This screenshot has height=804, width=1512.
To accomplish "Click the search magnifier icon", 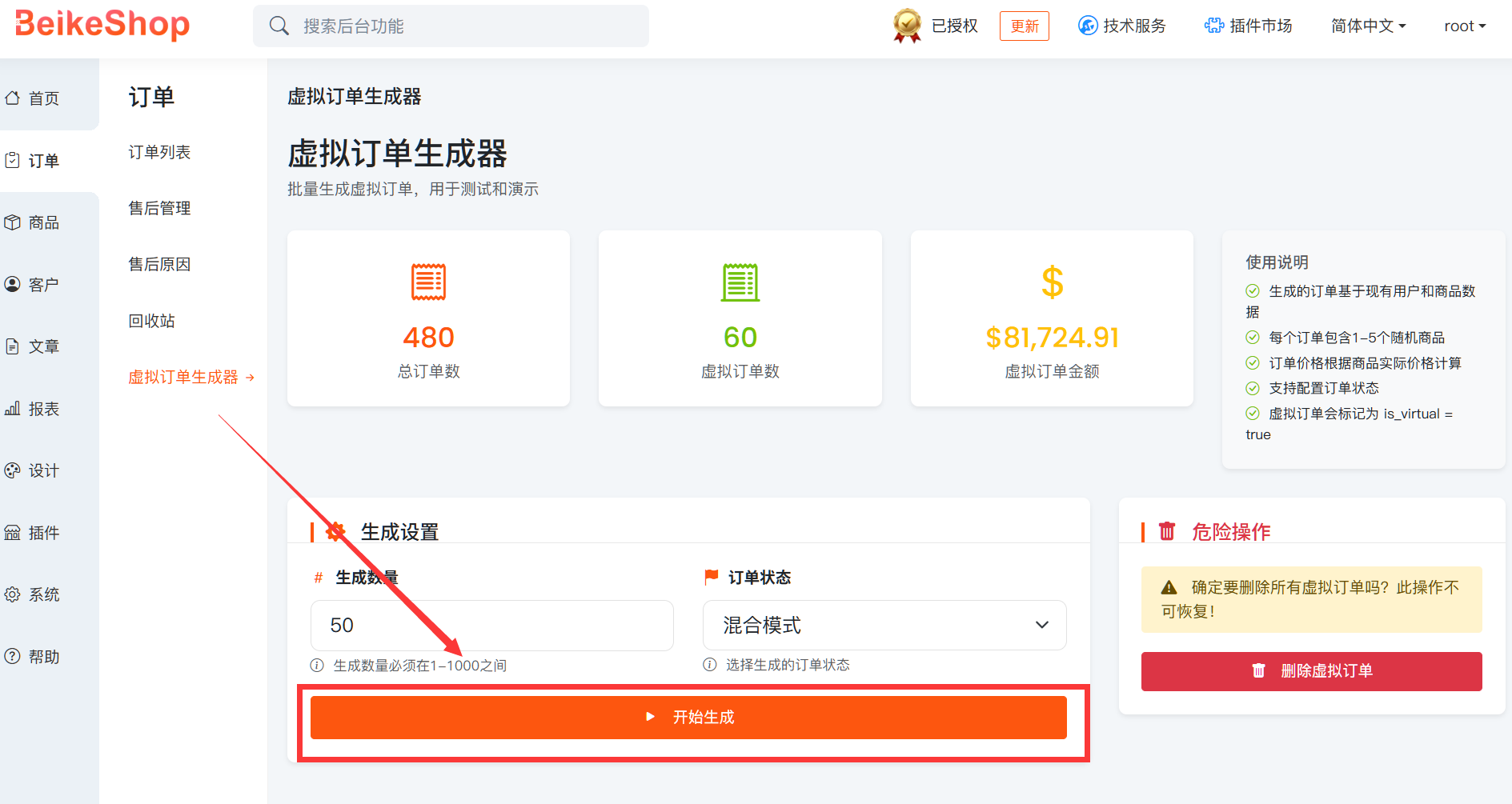I will point(279,26).
